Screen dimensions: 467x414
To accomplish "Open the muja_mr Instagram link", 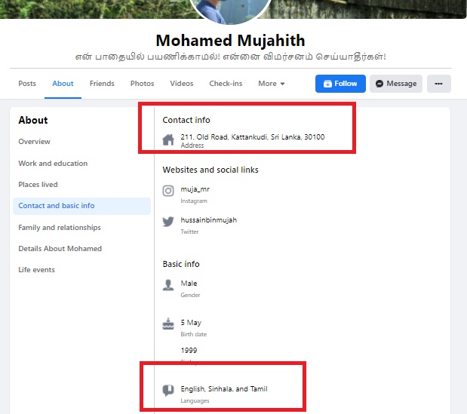I will click(x=195, y=189).
